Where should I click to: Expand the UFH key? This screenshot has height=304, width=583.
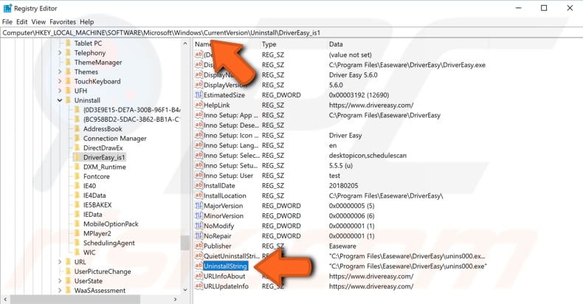pos(60,91)
